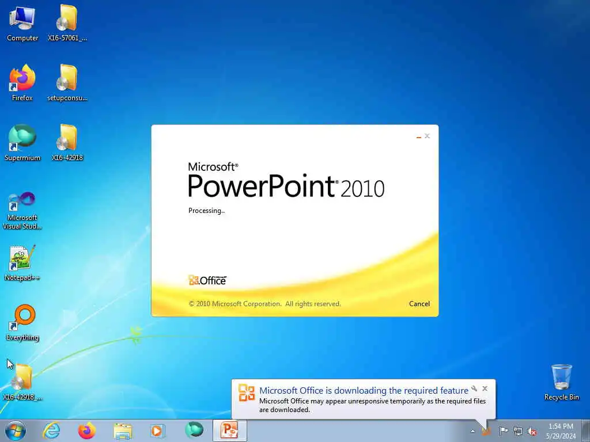The width and height of the screenshot is (590, 442).
Task: Open Action Center flag icon
Action: click(504, 430)
